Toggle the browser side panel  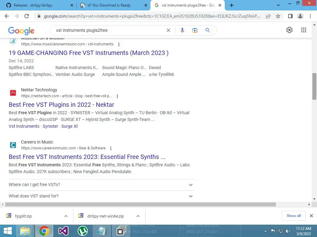290,16
